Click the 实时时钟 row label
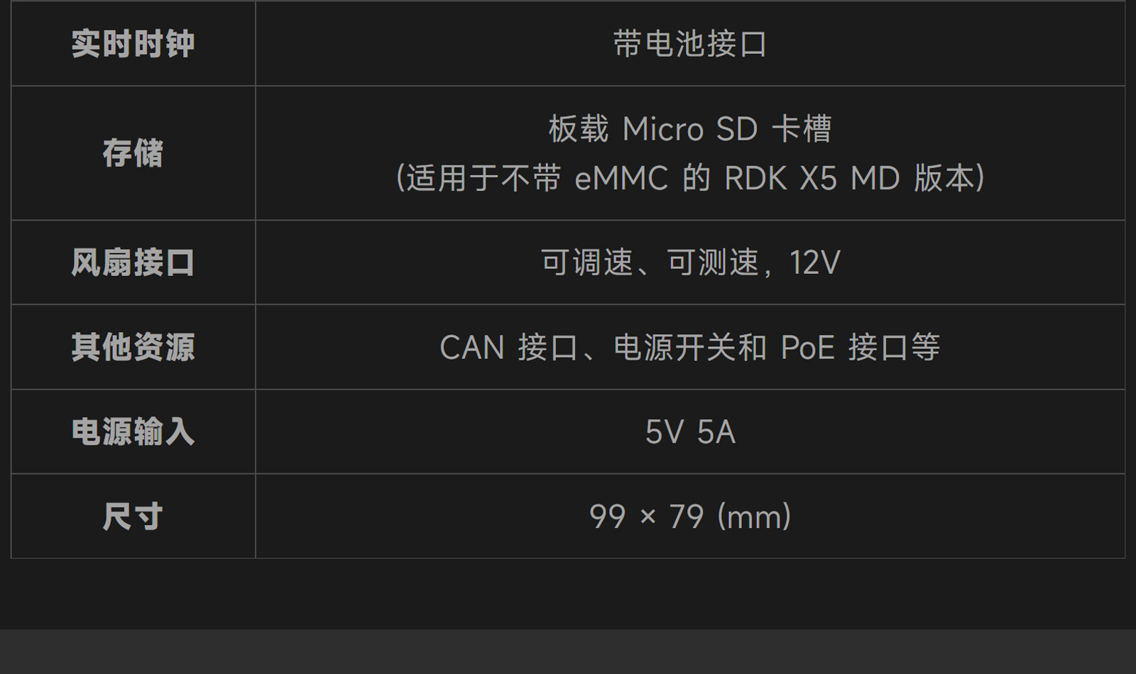Image resolution: width=1136 pixels, height=674 pixels. (133, 44)
